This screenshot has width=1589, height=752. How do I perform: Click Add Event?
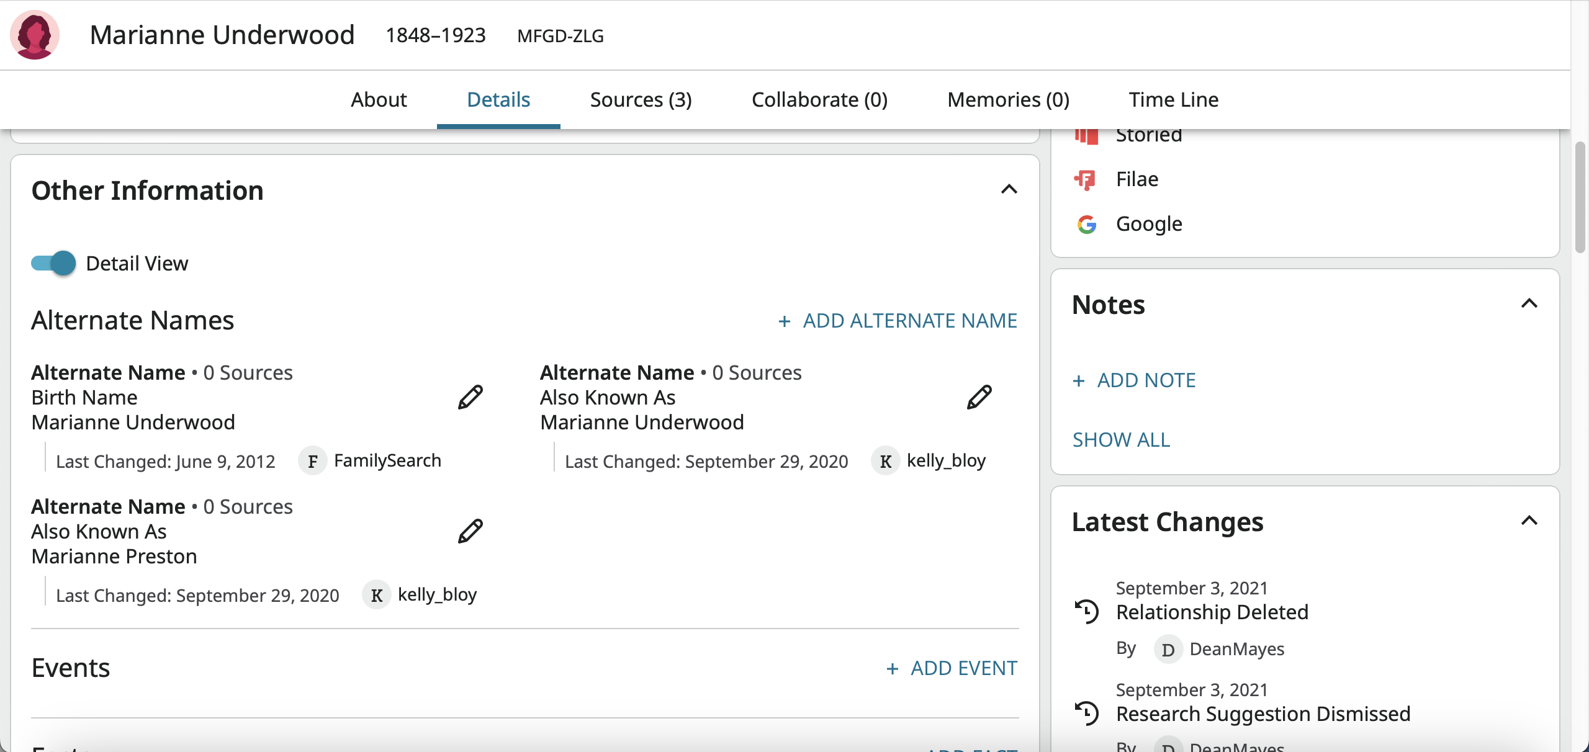click(x=952, y=668)
